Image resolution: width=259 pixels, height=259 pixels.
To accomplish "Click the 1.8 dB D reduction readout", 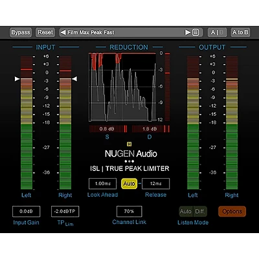I will pyautogui.click(x=151, y=129).
